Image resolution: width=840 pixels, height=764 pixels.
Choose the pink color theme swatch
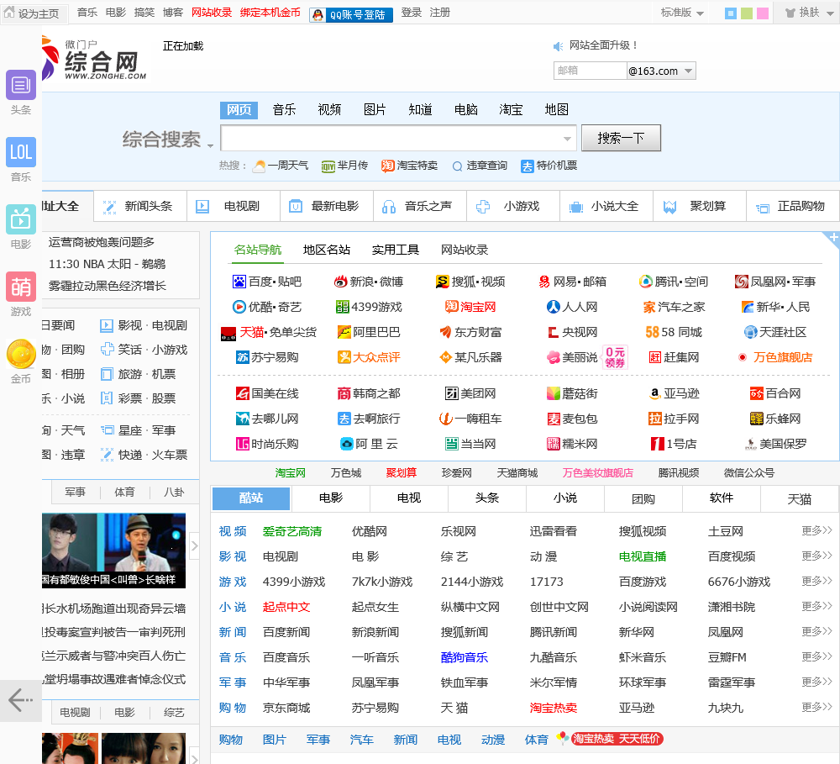[x=763, y=13]
